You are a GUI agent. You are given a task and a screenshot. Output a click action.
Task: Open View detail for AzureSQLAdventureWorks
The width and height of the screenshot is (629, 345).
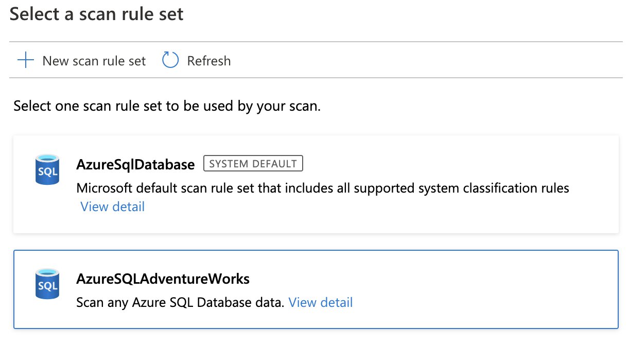(x=321, y=302)
